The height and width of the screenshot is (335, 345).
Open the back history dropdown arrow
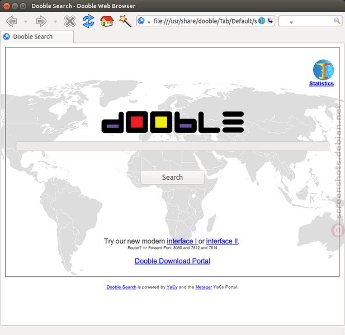tap(26, 22)
